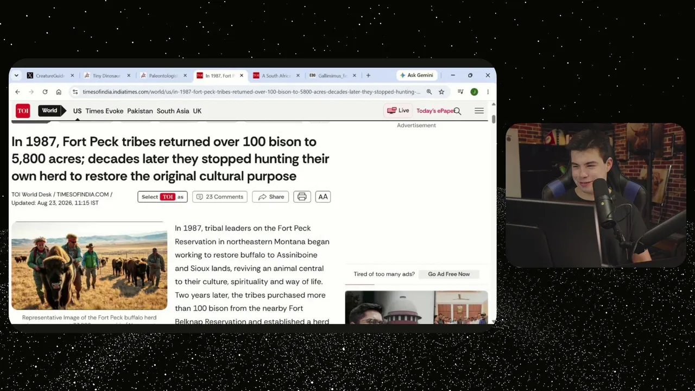Switch to the Tiny Dinosaur tab
The width and height of the screenshot is (695, 391).
(102, 75)
